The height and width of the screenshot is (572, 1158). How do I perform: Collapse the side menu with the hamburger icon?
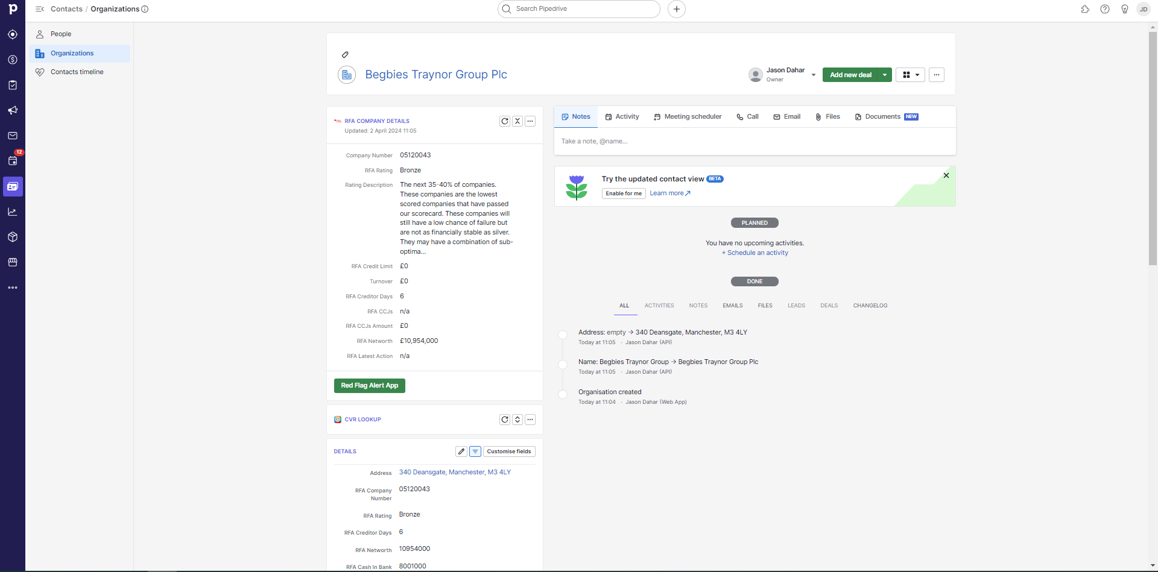pyautogui.click(x=40, y=9)
